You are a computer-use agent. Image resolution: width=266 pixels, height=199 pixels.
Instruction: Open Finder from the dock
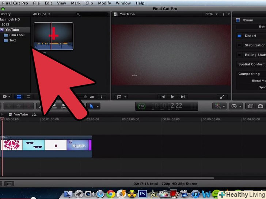click(68, 194)
